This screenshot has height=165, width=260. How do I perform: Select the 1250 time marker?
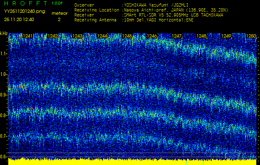pyautogui.click(x=250, y=36)
